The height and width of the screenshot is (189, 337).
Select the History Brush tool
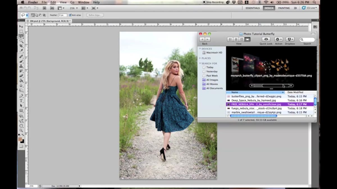21,71
